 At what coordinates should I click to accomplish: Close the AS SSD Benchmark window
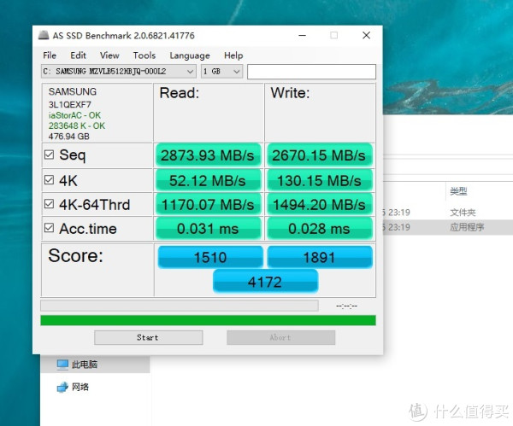[x=366, y=35]
